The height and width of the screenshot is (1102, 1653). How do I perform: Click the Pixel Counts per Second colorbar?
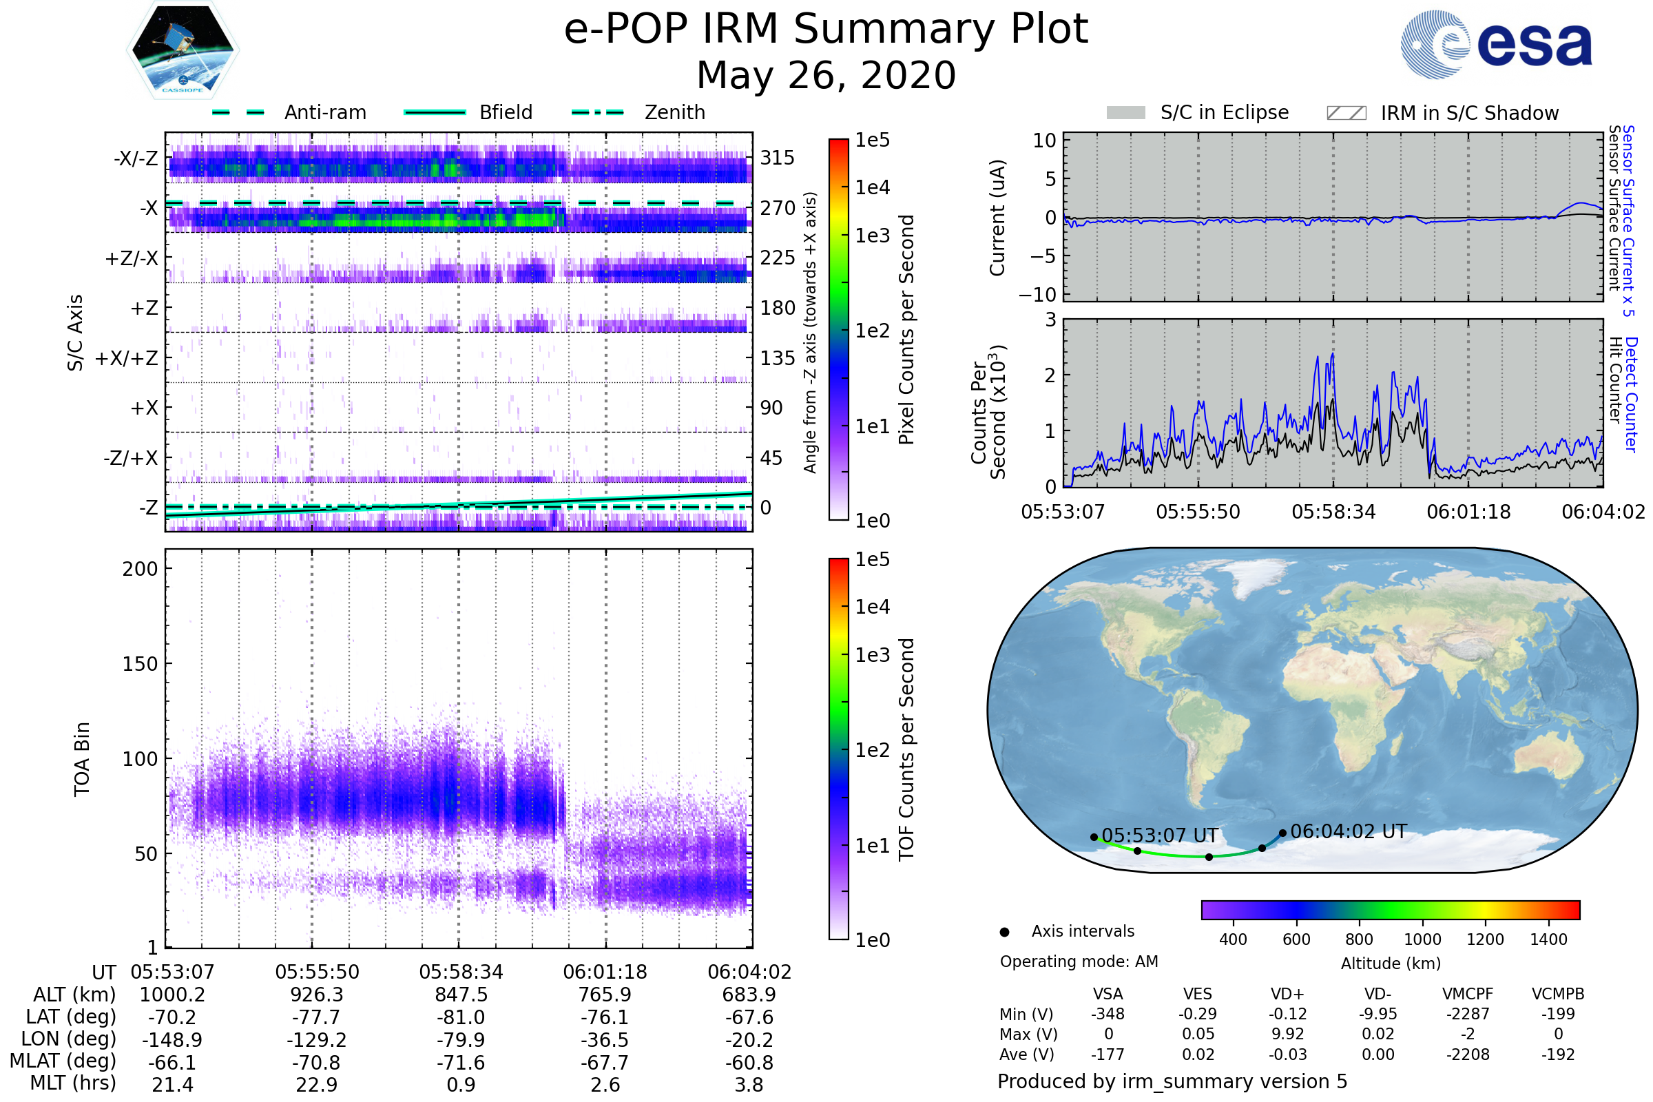[x=838, y=329]
